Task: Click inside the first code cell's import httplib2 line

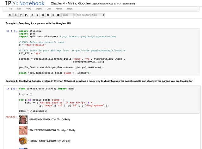Action: click(30, 31)
